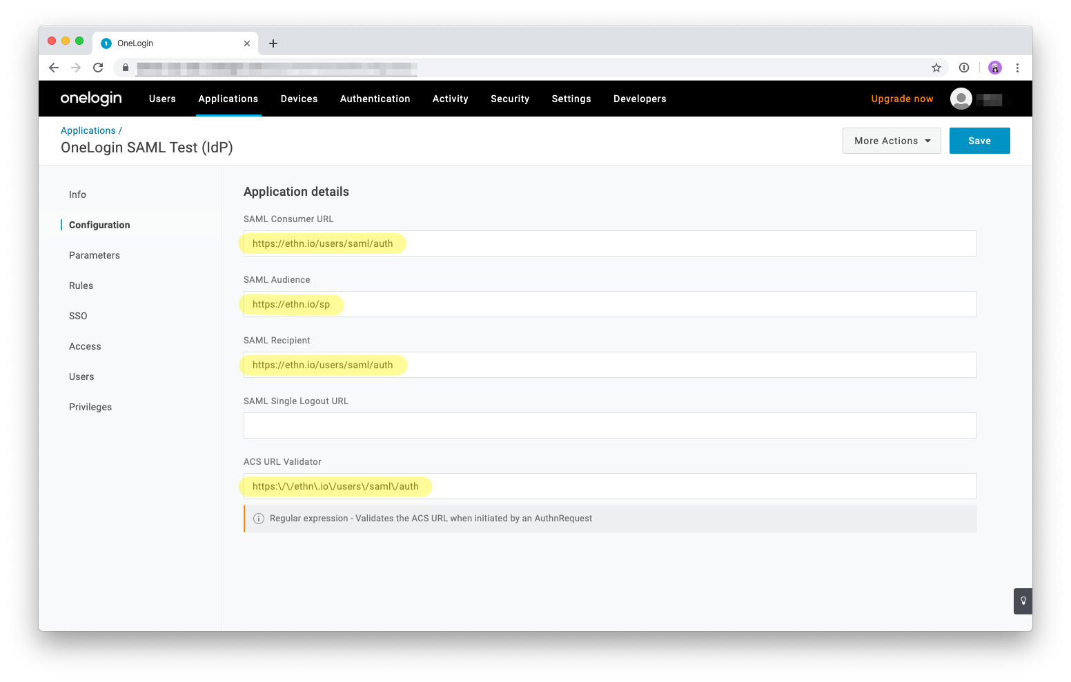Open Privileges in the sidebar
The width and height of the screenshot is (1071, 682).
point(90,407)
